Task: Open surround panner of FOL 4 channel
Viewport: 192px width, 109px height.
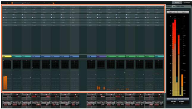Action: pyautogui.click(x=139, y=64)
